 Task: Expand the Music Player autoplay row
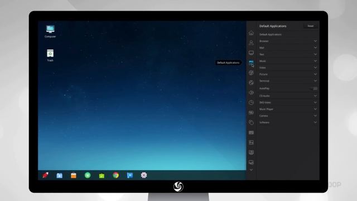pyautogui.click(x=288, y=109)
